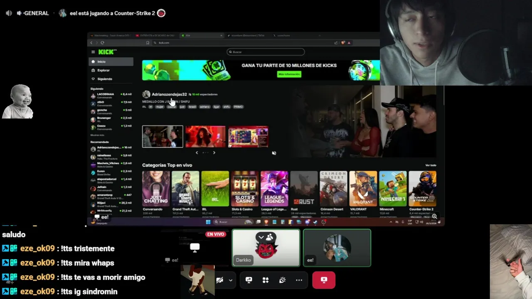
Task: Open camera options dropdown arrow
Action: click(x=230, y=280)
